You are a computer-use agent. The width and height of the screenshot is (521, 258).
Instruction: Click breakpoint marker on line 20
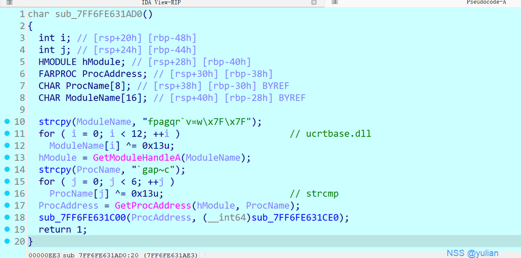click(x=7, y=241)
